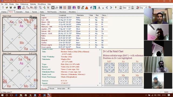Switch to the Mundane tab
The height and width of the screenshot is (97, 173).
tap(63, 12)
